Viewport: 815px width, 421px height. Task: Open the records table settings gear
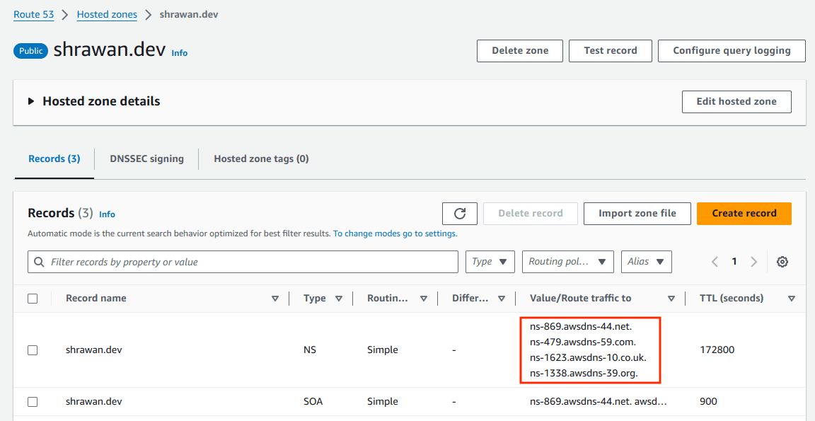[782, 261]
